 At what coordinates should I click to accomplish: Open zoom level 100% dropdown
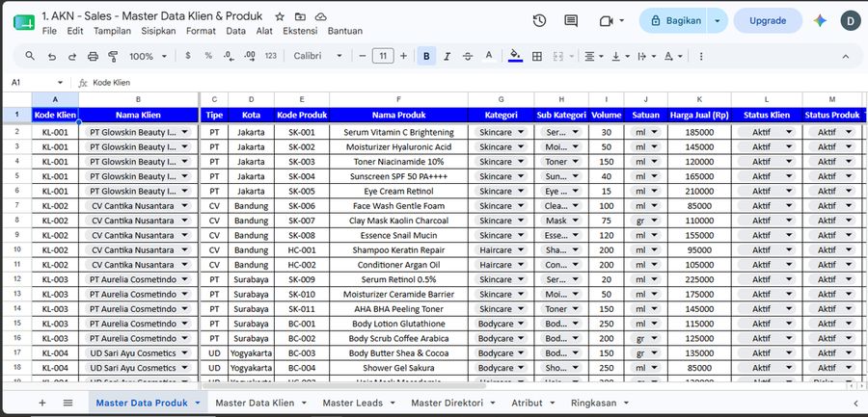pyautogui.click(x=148, y=56)
